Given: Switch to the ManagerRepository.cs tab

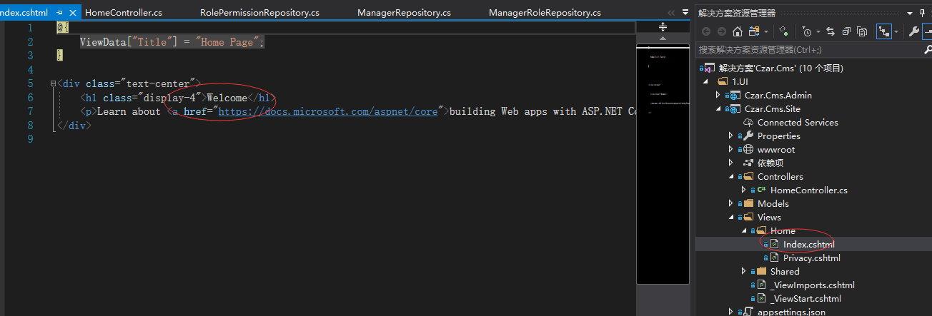Looking at the screenshot, I should tap(404, 13).
